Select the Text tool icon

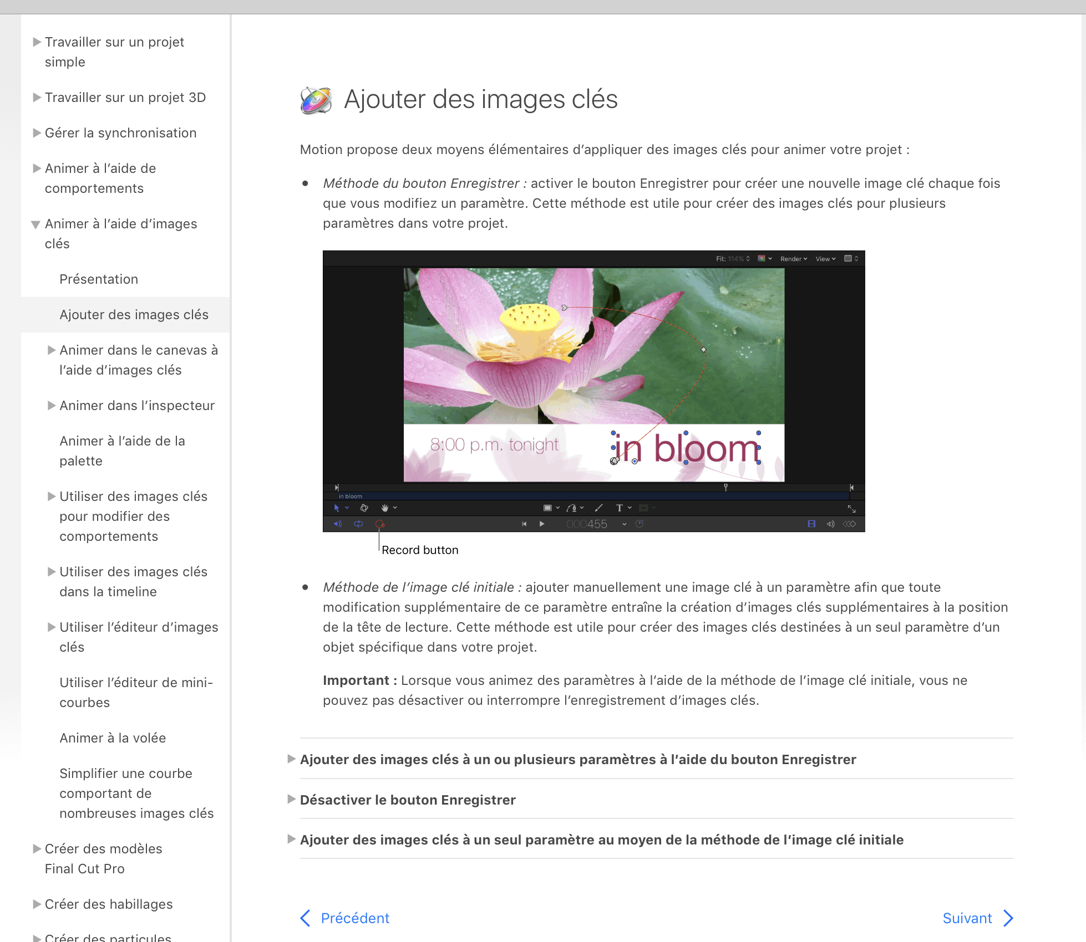[x=620, y=508]
